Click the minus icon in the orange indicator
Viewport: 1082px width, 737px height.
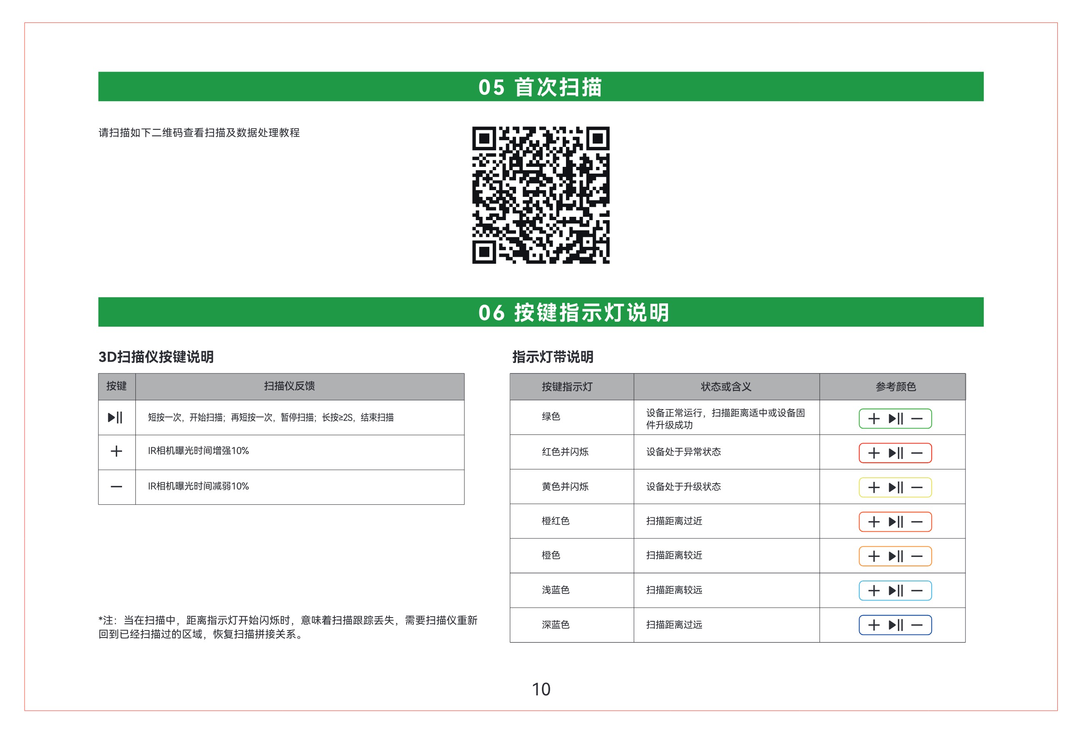click(x=917, y=556)
